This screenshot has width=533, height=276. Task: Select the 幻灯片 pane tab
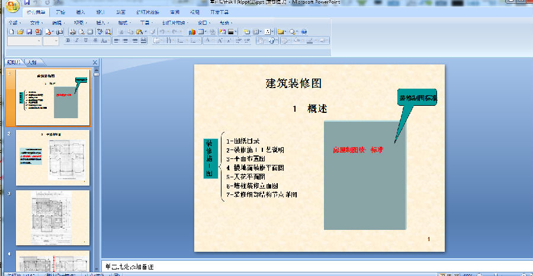click(x=14, y=63)
